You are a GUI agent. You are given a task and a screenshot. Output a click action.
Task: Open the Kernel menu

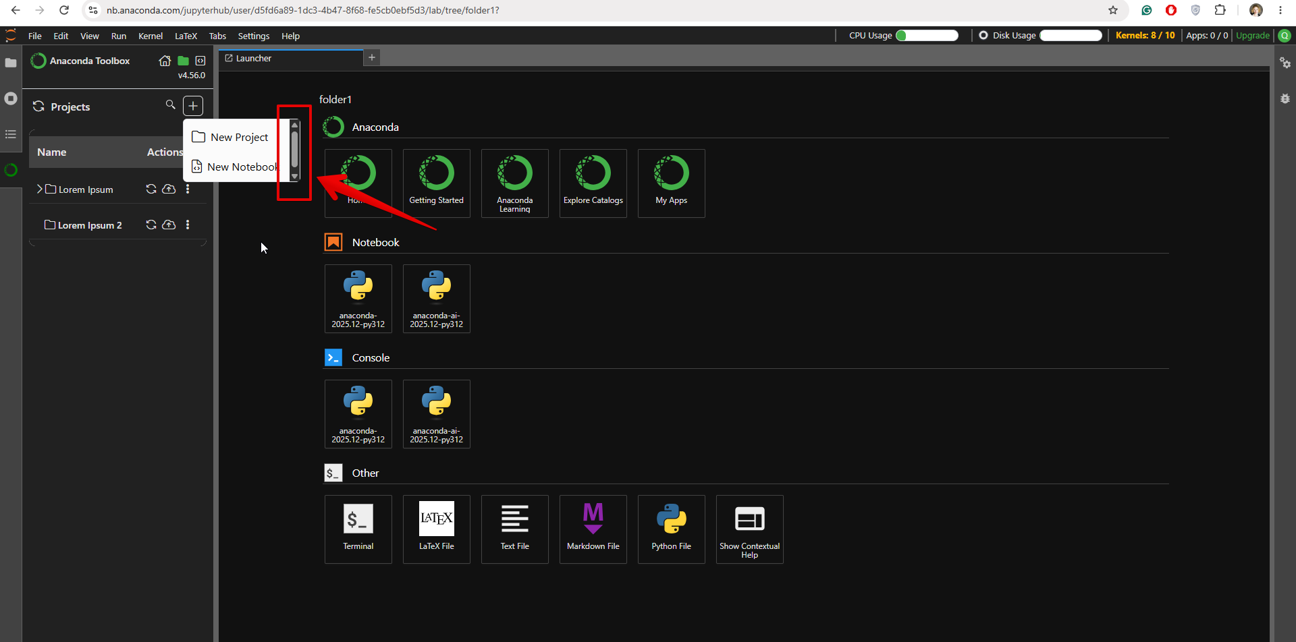tap(151, 36)
